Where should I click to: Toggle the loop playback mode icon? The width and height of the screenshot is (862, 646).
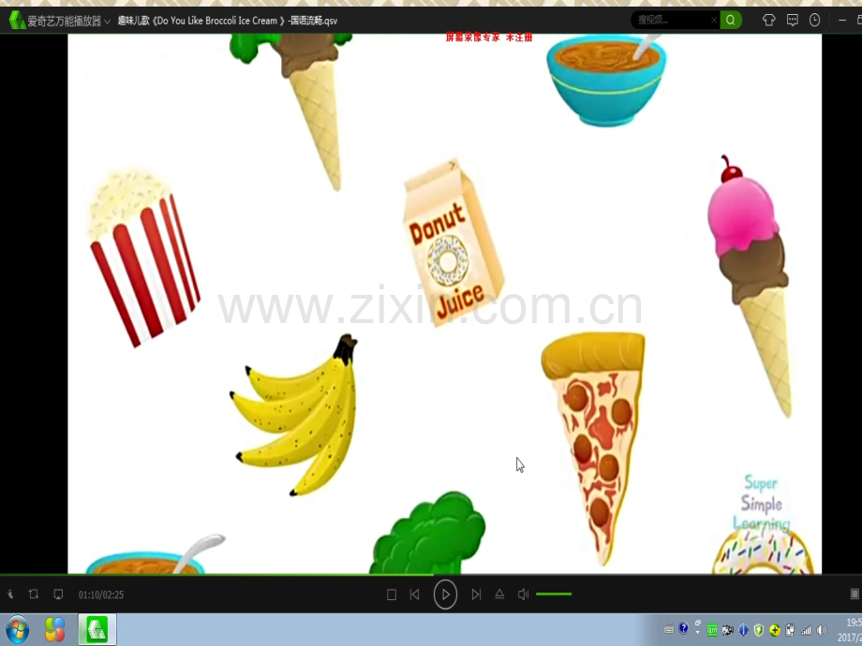coord(34,595)
